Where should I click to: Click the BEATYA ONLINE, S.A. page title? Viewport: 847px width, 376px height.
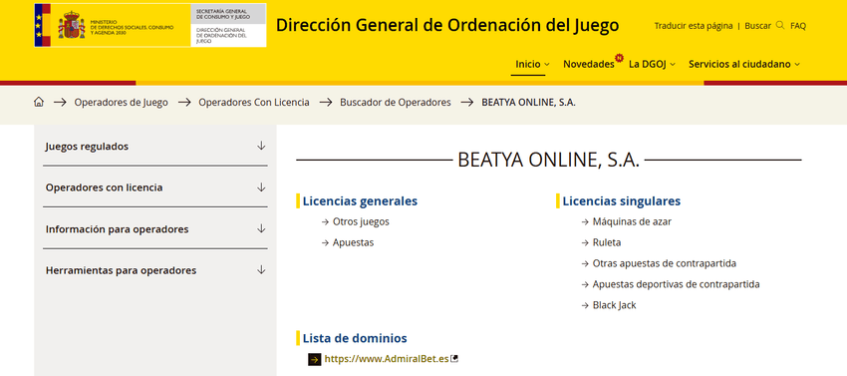coord(549,161)
